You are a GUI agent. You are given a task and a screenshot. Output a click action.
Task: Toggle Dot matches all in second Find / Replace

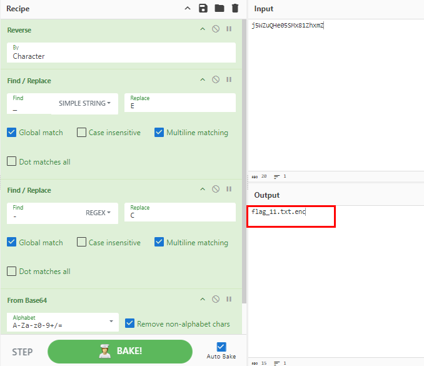tap(11, 271)
